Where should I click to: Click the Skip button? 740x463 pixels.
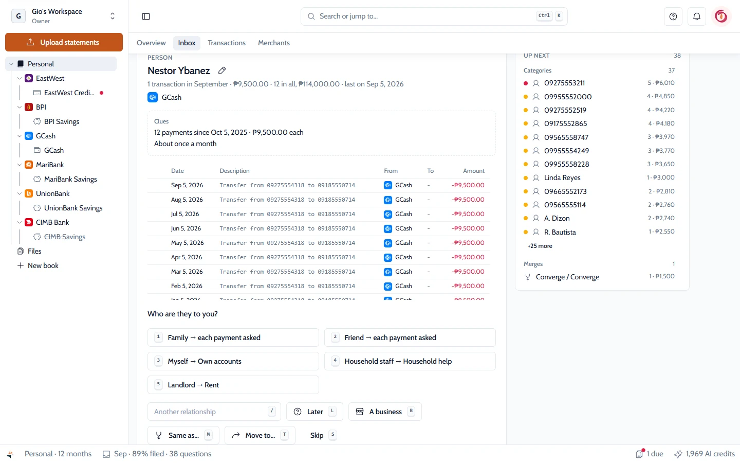[x=322, y=435]
